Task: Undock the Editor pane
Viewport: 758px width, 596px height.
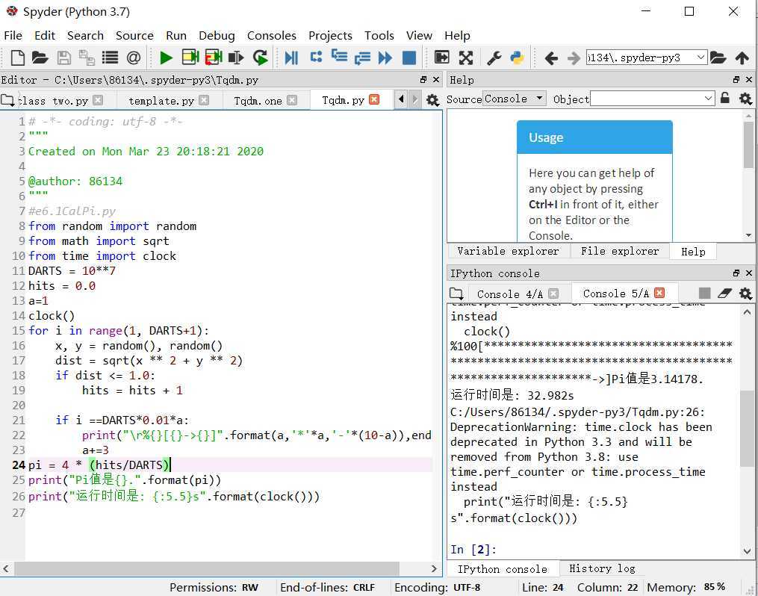Action: pyautogui.click(x=423, y=80)
